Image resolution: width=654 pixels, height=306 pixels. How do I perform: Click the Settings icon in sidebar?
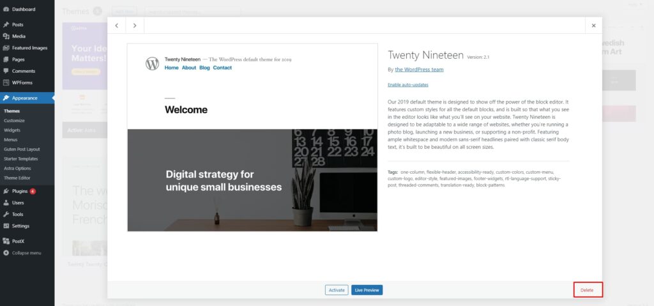6,226
